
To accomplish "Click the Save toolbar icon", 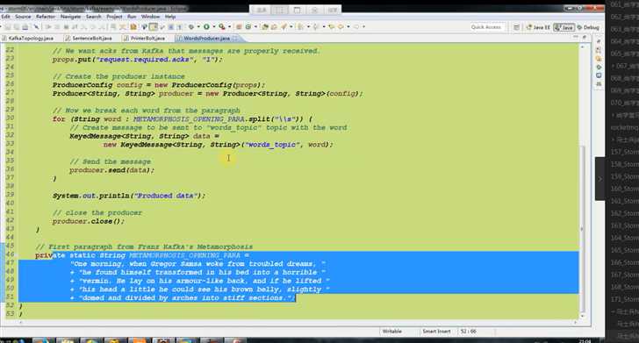I will (x=8, y=27).
